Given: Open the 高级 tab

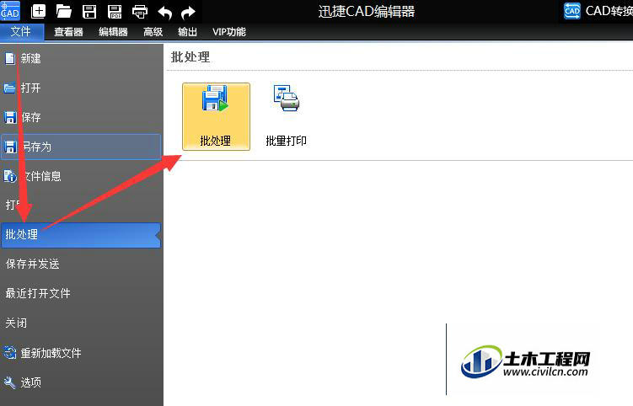Looking at the screenshot, I should (x=153, y=32).
